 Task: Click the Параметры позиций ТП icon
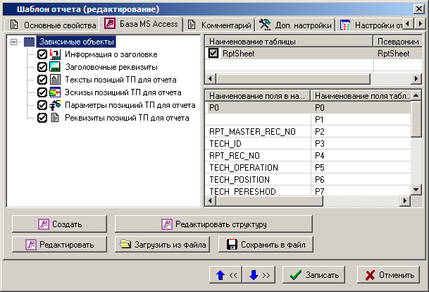[55, 105]
